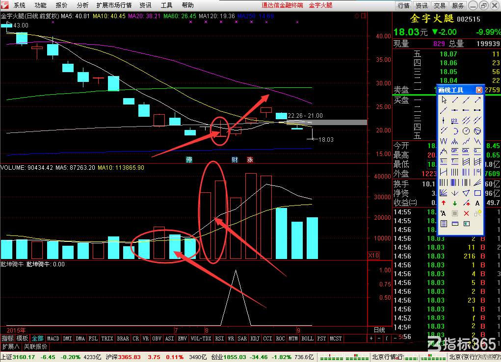
Task: Toggle the 模板 template mode button
Action: 23,338
